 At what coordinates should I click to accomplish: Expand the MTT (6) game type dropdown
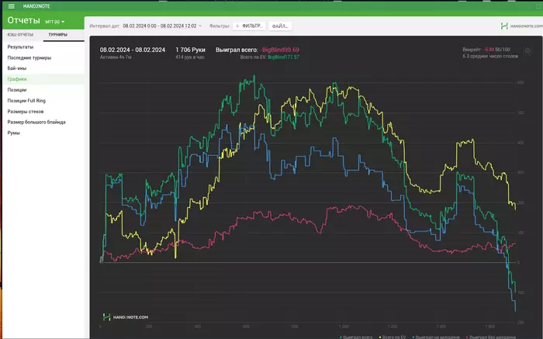(55, 22)
